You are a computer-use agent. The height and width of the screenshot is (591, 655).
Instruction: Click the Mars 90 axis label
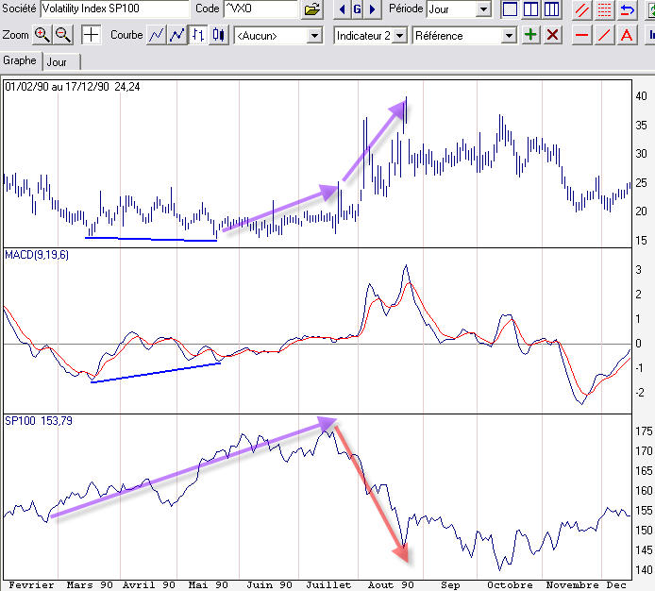(x=90, y=584)
